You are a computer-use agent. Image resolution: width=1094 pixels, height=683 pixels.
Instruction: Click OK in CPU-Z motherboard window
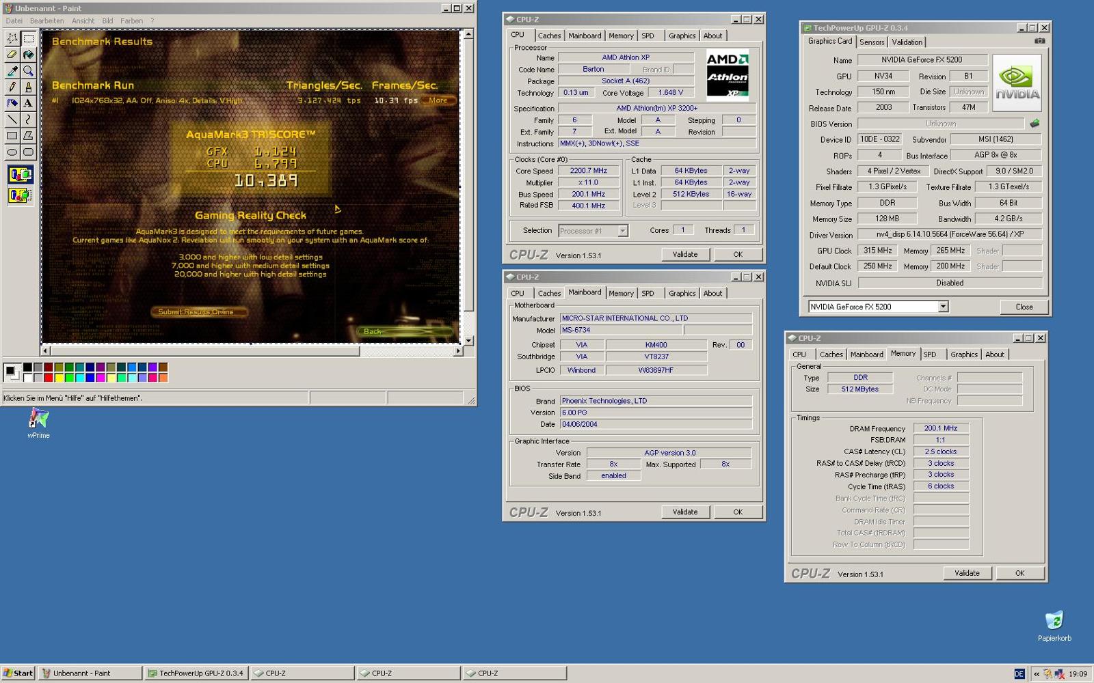coord(738,512)
